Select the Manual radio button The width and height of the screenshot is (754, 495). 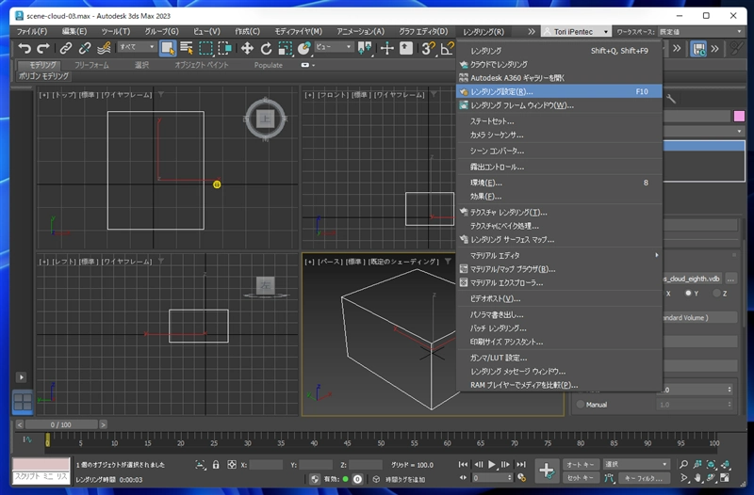[580, 405]
